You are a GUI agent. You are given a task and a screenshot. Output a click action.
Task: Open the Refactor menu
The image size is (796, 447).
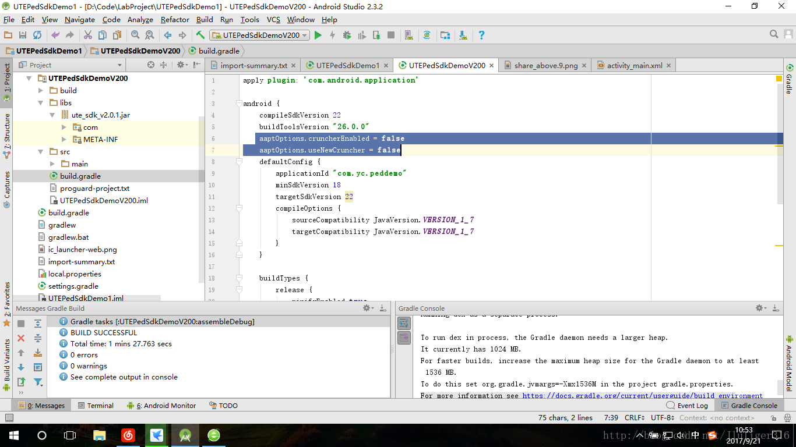pos(175,19)
